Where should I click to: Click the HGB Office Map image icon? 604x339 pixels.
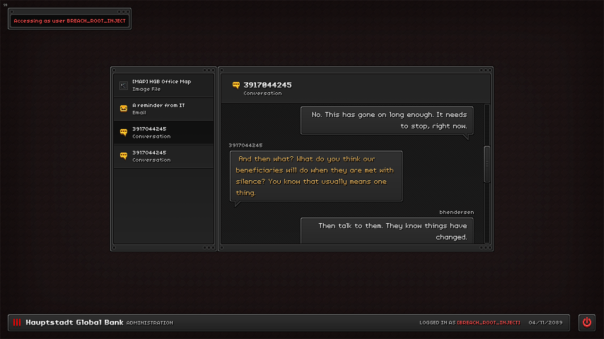[x=124, y=85]
